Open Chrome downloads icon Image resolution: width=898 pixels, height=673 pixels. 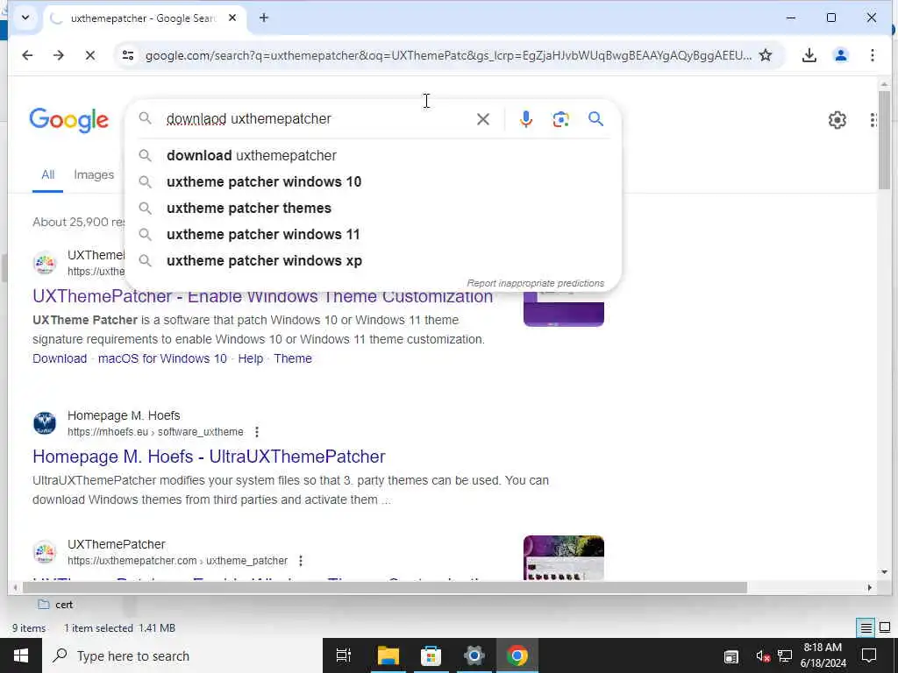tap(809, 55)
